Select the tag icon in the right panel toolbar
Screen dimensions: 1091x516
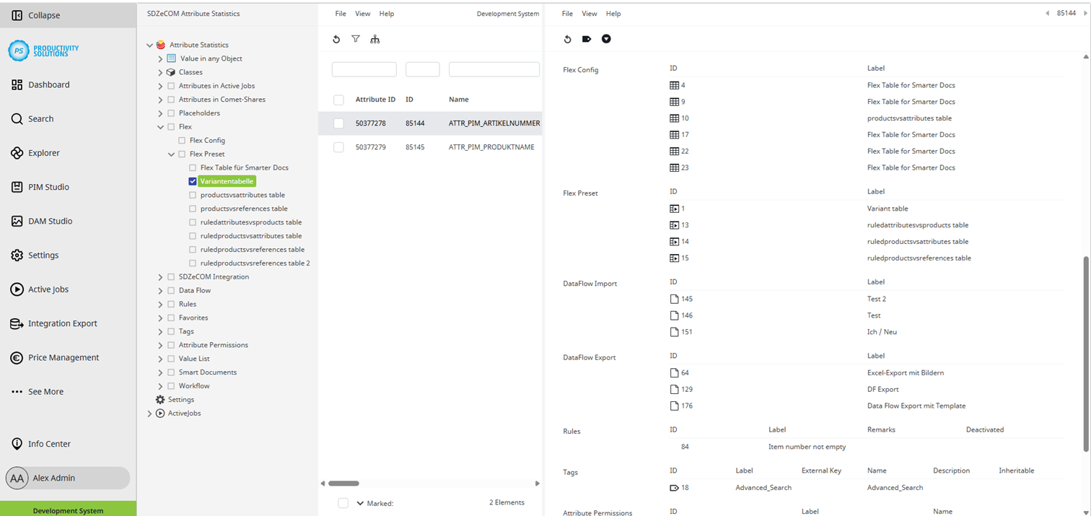click(587, 39)
